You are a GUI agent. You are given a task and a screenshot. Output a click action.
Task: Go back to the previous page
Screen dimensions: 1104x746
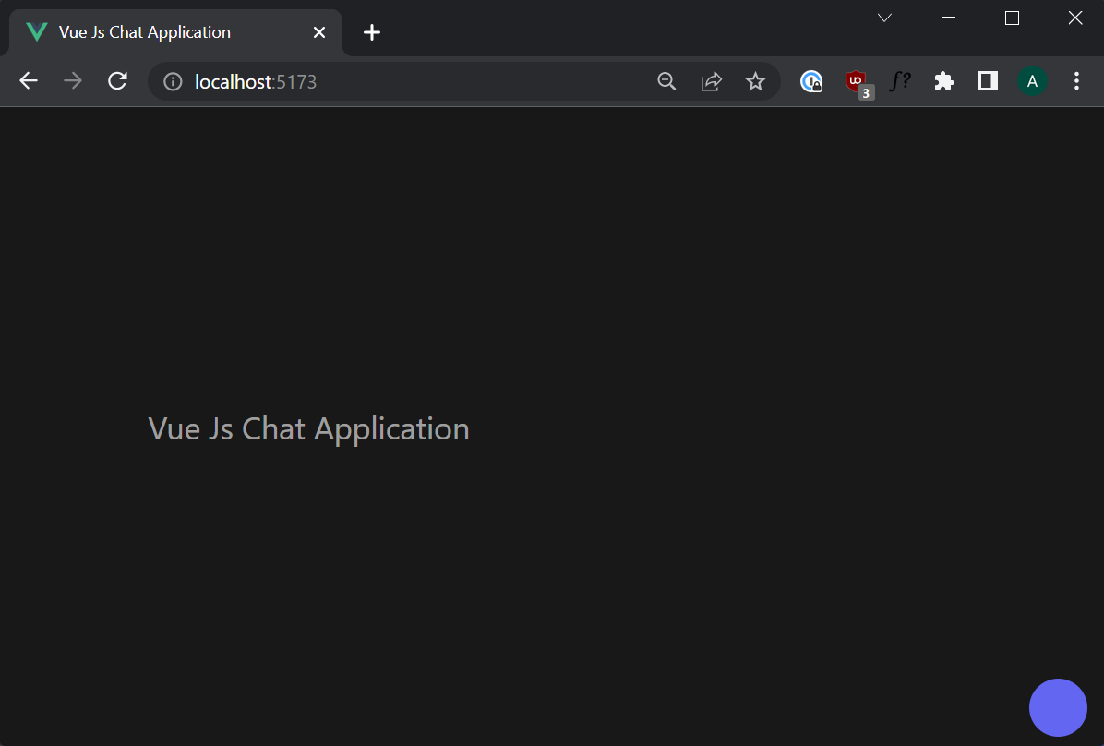[29, 81]
